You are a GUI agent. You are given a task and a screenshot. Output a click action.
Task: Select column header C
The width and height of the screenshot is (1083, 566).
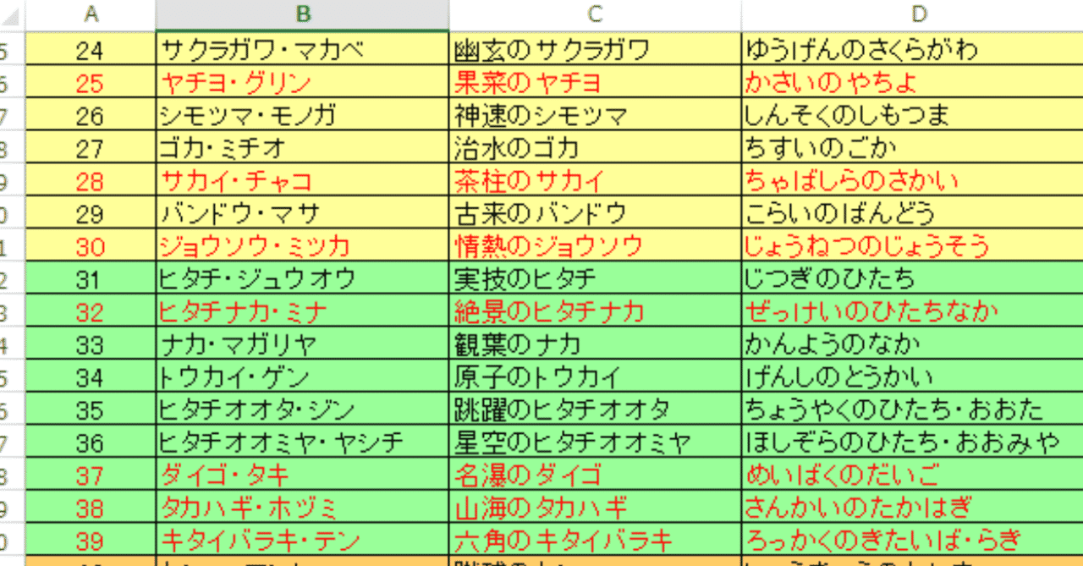click(x=595, y=14)
